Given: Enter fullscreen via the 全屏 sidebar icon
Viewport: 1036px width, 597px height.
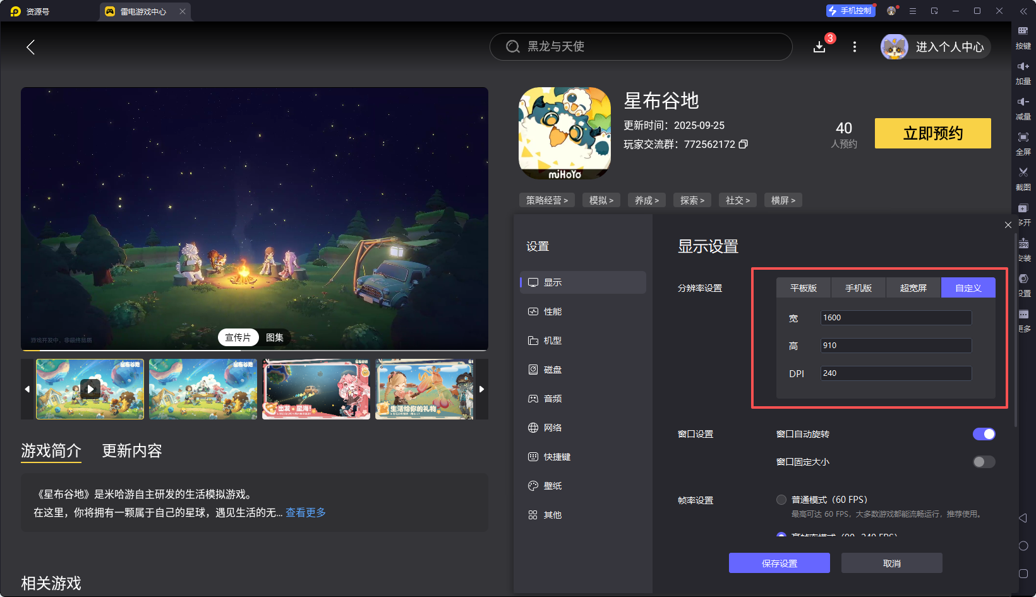Looking at the screenshot, I should pos(1023,136).
